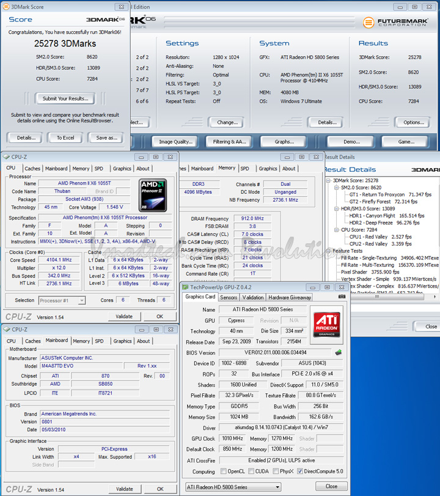Screen dimensions: 440x496
Task: Open the Processor #1 selection dropdown
Action: 62,300
